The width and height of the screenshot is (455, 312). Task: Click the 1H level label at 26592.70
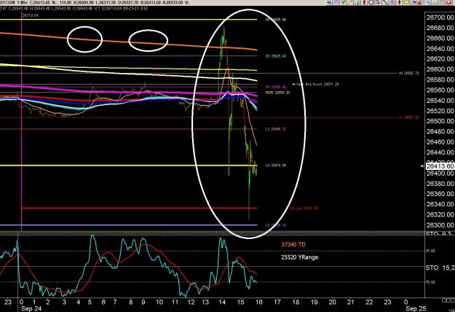[409, 74]
